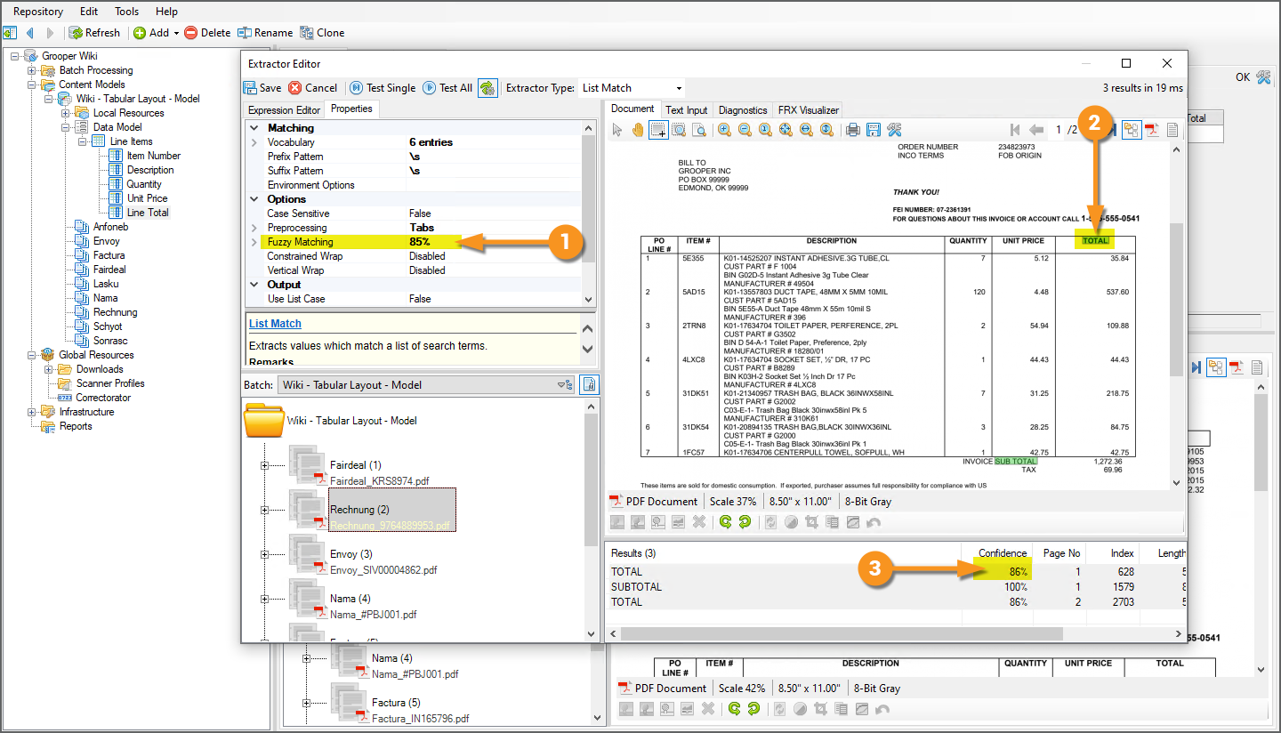Screen dimensions: 1281x733
Task: Click the results horizontal scrollbar
Action: tap(841, 634)
